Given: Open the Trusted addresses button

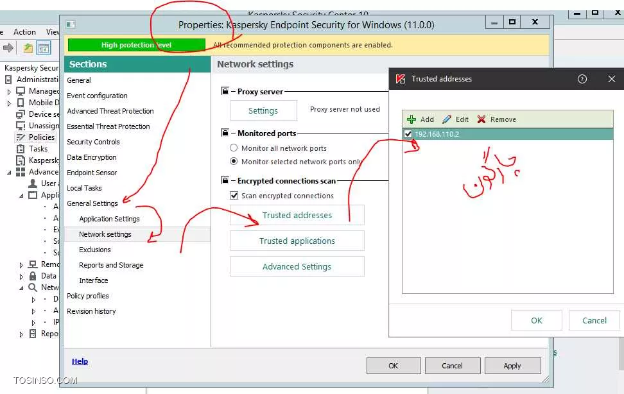Looking at the screenshot, I should pyautogui.click(x=297, y=215).
